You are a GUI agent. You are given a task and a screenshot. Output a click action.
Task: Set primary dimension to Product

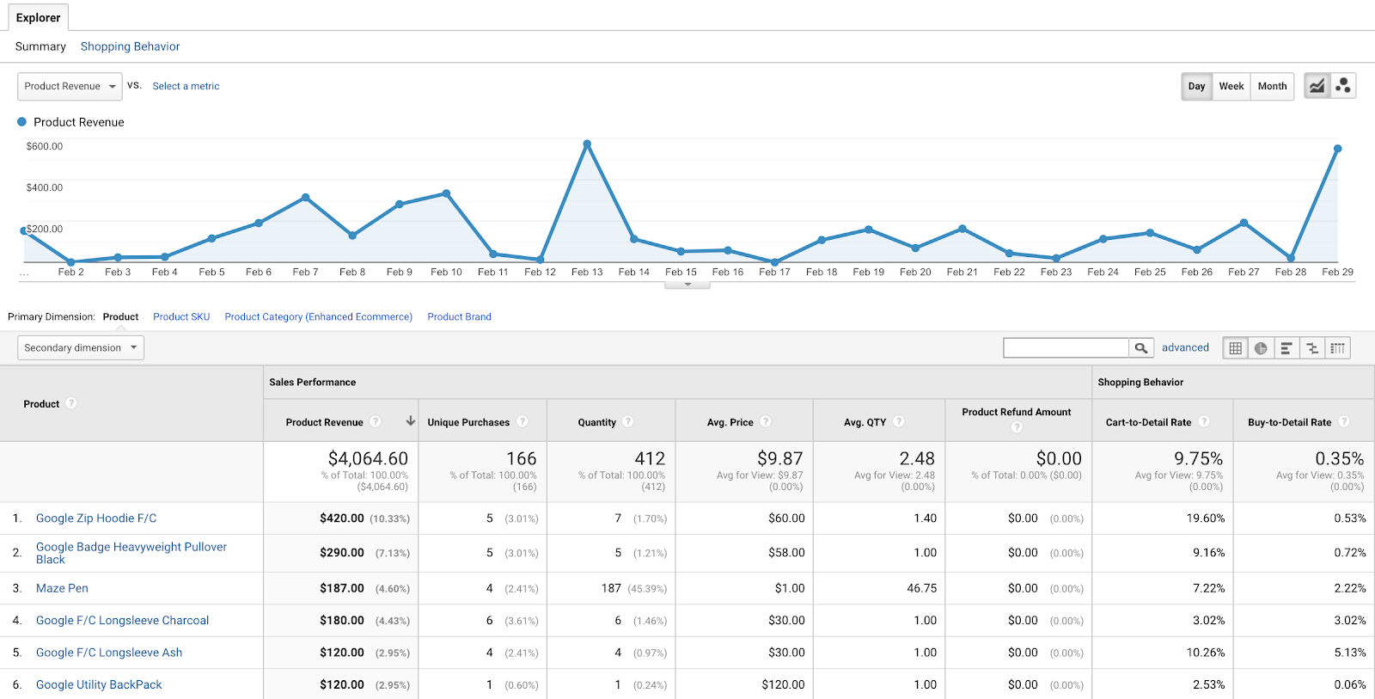click(120, 316)
